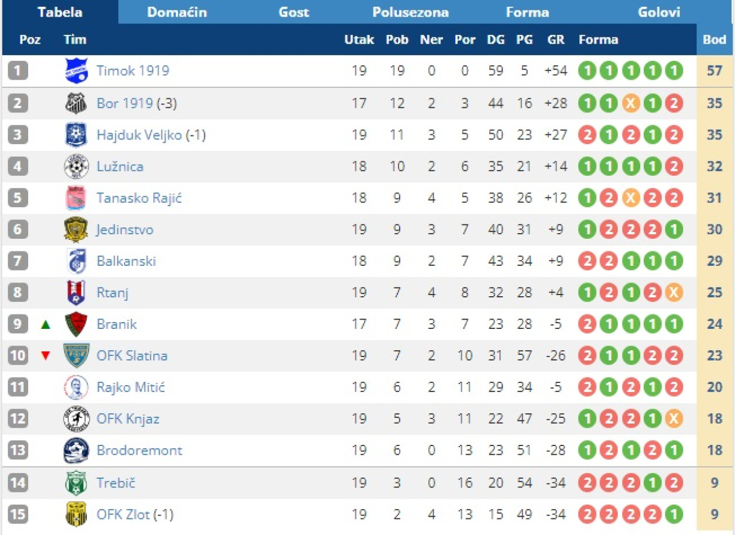Viewport: 735px width, 535px height.
Task: Sort by the Bod column header
Action: pyautogui.click(x=714, y=40)
